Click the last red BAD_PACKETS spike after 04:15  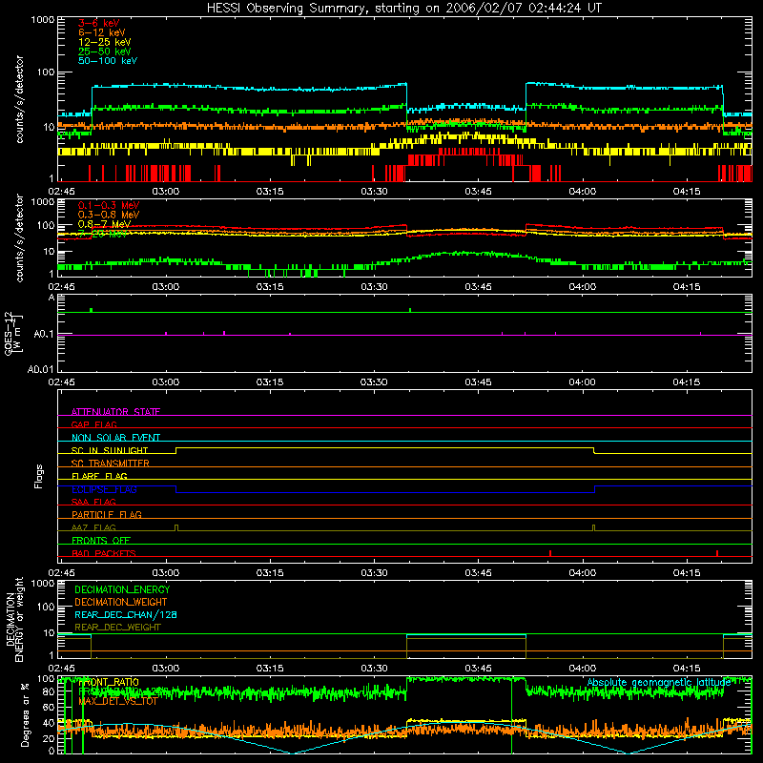(717, 553)
